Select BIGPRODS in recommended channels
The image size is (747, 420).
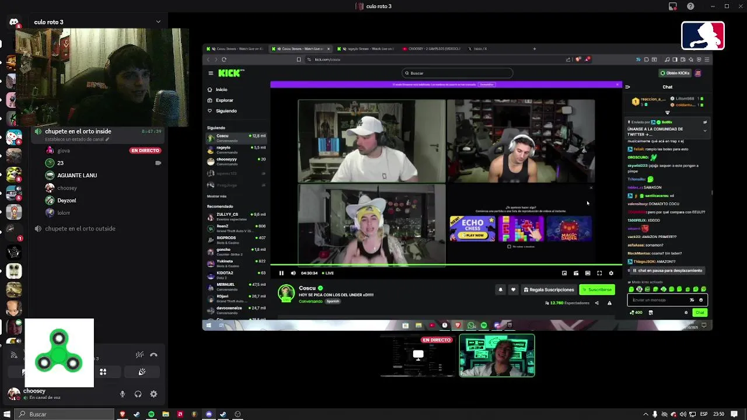click(x=236, y=240)
